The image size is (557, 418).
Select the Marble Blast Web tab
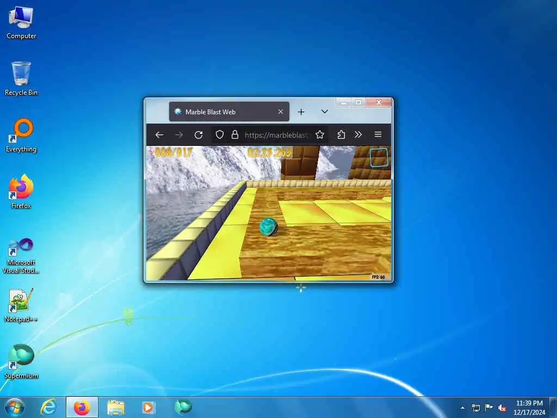coord(229,112)
